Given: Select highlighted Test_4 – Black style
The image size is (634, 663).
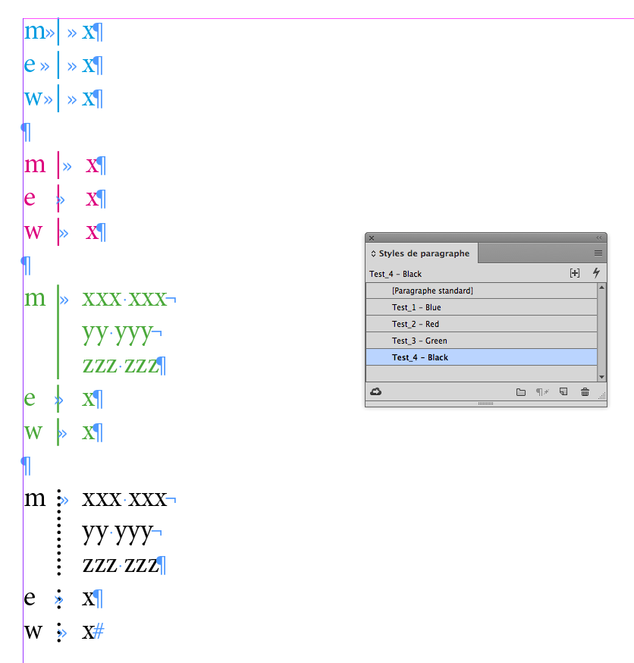Looking at the screenshot, I should (482, 357).
